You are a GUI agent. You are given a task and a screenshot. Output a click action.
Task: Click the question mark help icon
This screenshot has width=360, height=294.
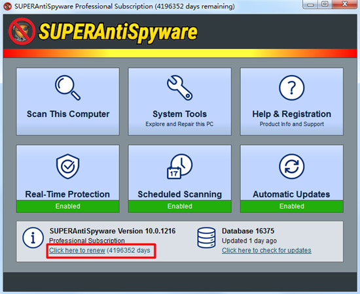click(291, 88)
